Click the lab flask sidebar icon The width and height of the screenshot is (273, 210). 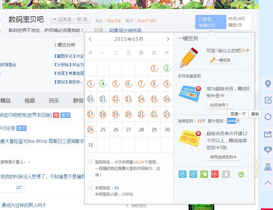click(268, 166)
